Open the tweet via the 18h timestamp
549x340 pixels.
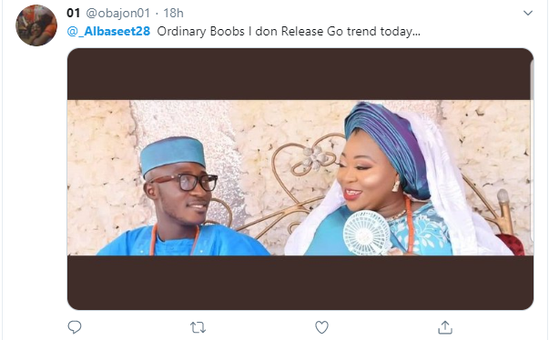[173, 14]
